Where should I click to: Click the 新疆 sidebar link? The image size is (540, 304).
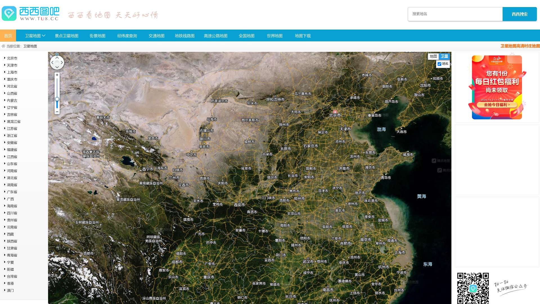click(10, 269)
